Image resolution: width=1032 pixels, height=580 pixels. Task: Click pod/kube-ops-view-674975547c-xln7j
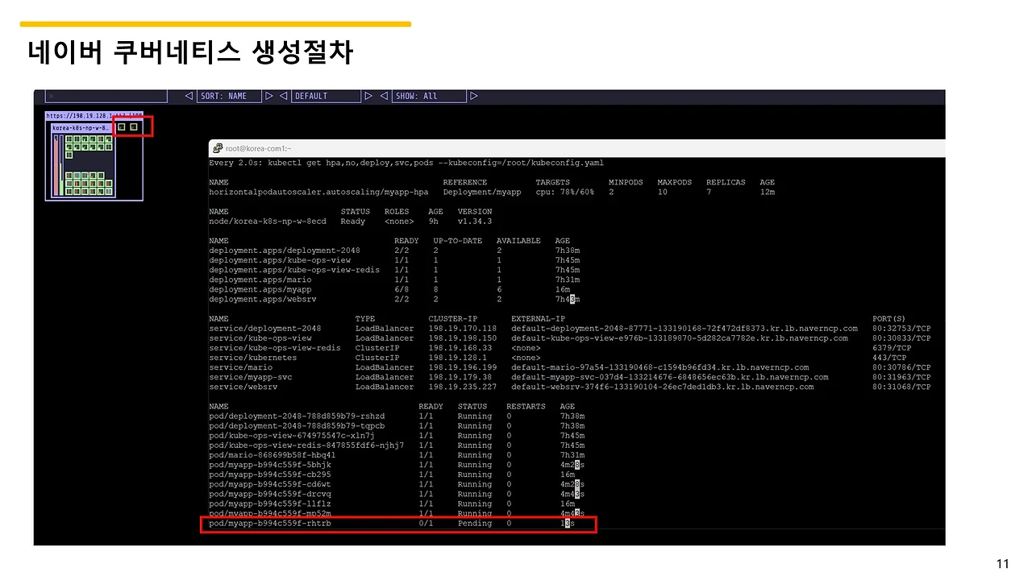292,436
